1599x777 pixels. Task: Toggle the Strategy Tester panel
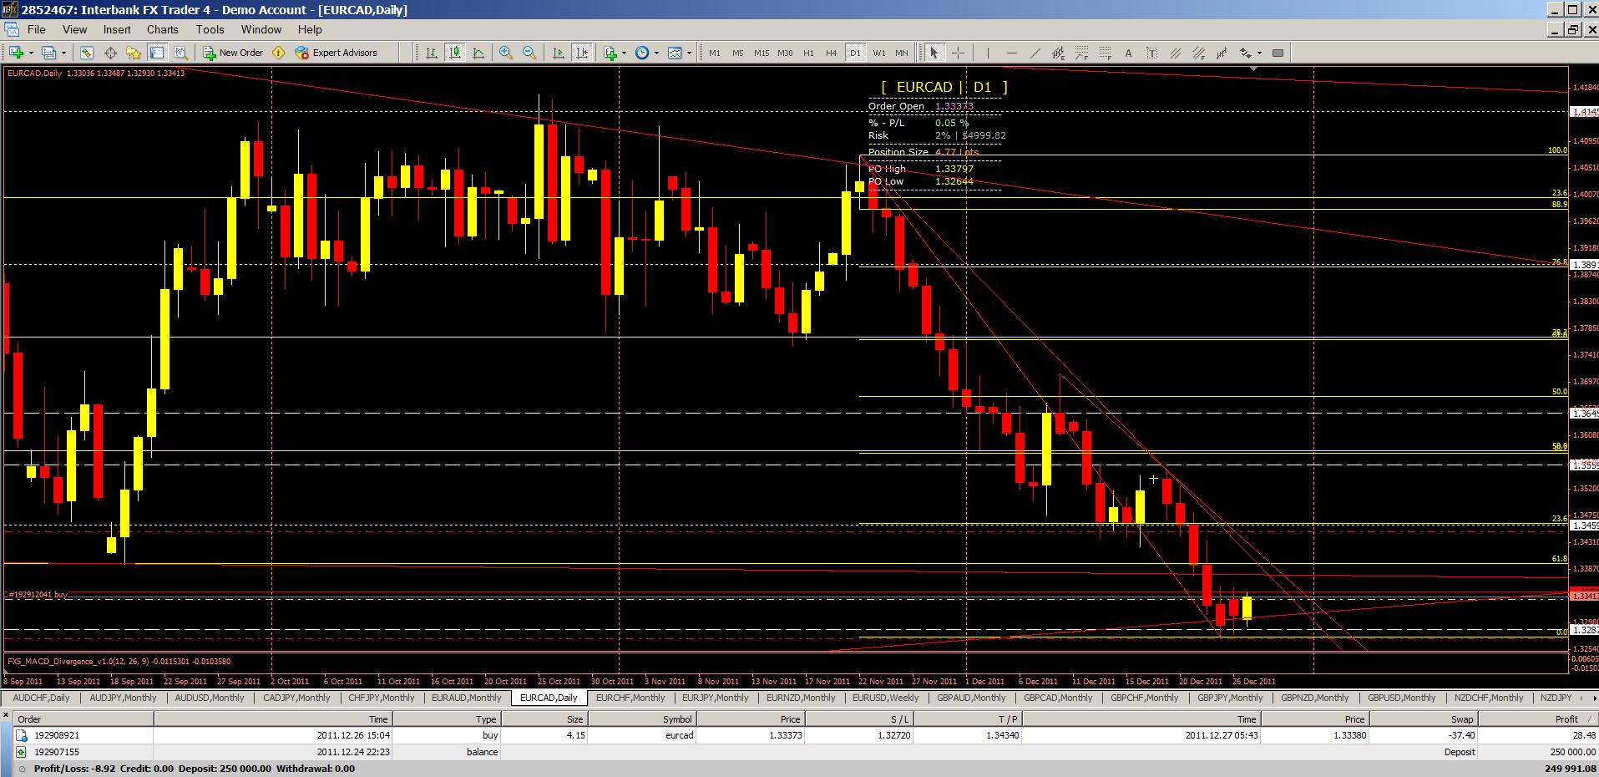click(x=180, y=53)
